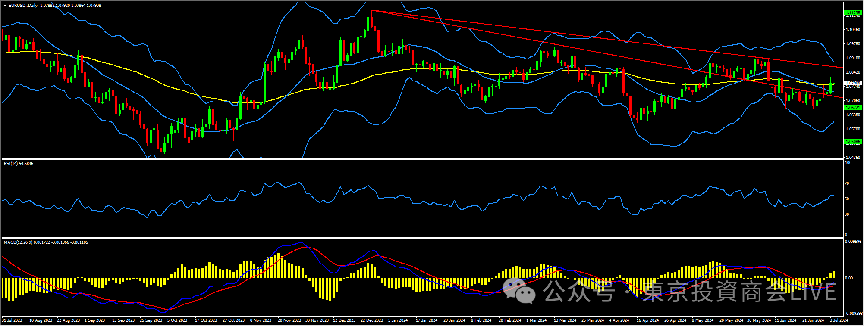Click the 4 Apr 2024 date label
The height and width of the screenshot is (326, 864).
[619, 320]
